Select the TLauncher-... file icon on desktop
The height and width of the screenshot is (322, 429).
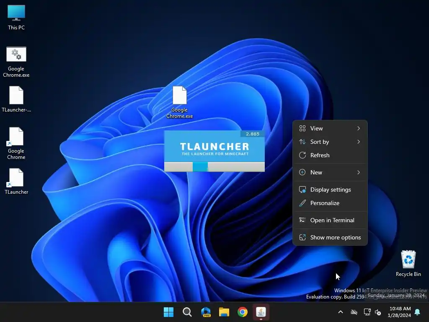(16, 99)
